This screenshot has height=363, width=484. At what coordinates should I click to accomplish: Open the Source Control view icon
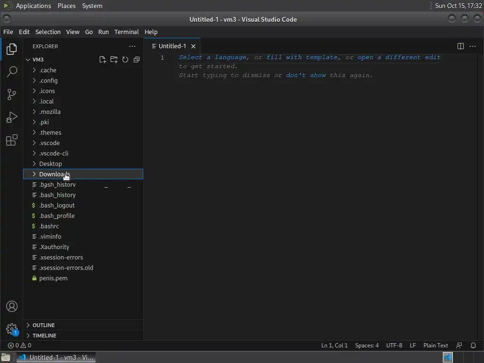(12, 95)
